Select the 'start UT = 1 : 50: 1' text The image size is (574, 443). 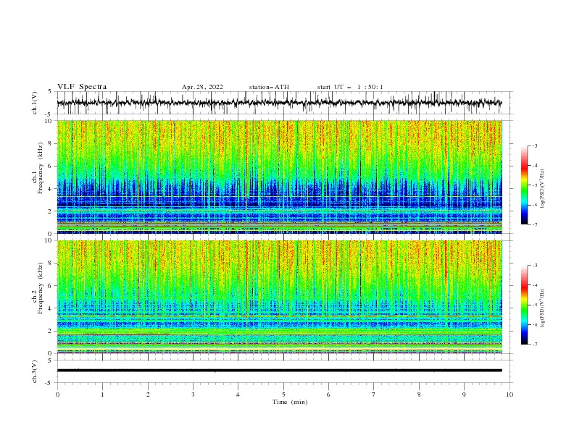point(350,87)
